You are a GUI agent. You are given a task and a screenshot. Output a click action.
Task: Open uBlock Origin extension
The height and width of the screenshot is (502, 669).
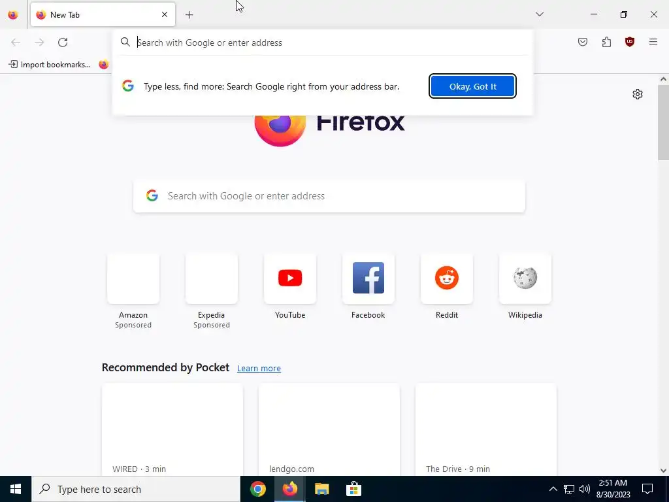tap(630, 42)
